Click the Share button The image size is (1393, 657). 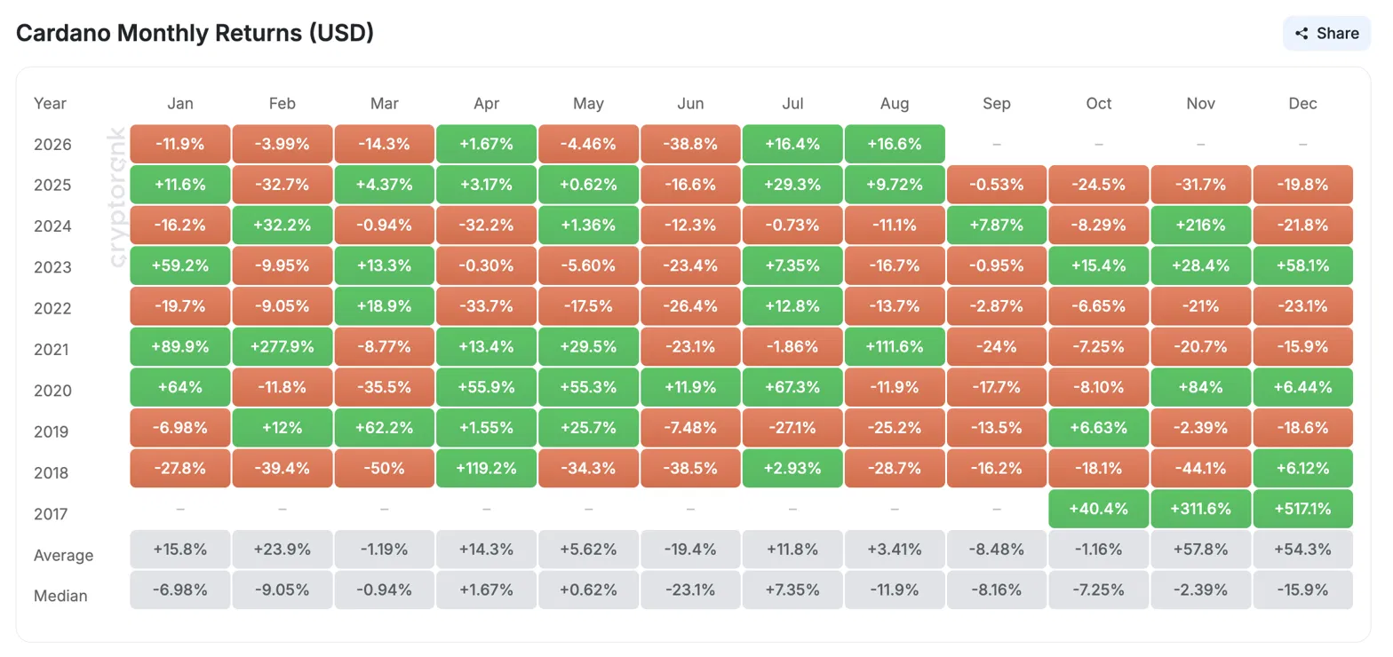pos(1326,34)
